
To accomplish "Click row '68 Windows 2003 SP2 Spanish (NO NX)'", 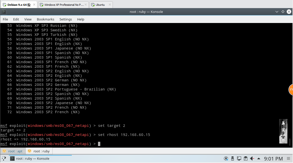I will click(x=48, y=94).
